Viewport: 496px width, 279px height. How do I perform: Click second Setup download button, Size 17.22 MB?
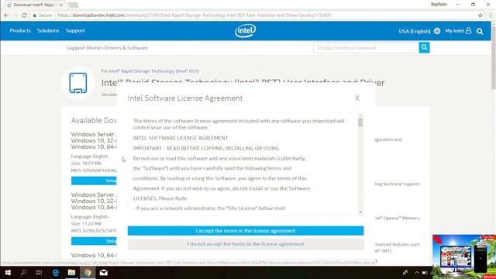click(94, 241)
